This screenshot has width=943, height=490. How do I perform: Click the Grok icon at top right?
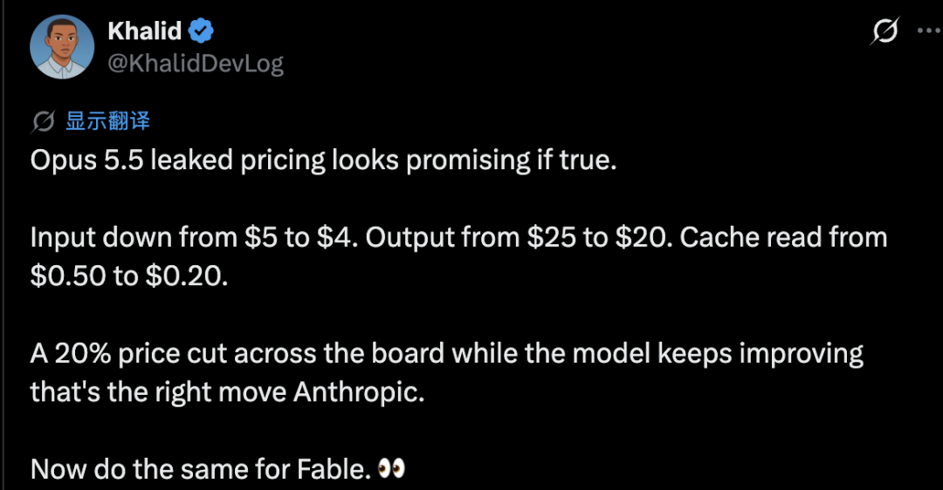884,31
